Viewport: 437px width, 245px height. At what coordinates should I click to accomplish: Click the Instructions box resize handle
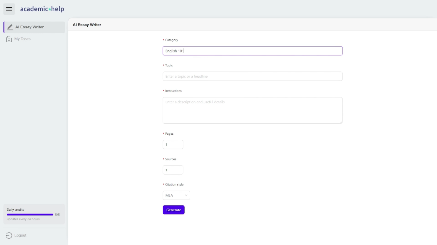341,122
